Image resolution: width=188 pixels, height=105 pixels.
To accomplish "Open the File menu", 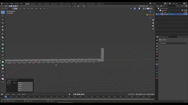I will [4, 3].
